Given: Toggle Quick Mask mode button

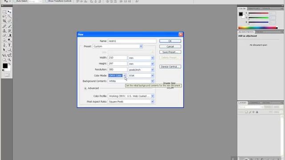Looking at the screenshot, I should pyautogui.click(x=7, y=75).
